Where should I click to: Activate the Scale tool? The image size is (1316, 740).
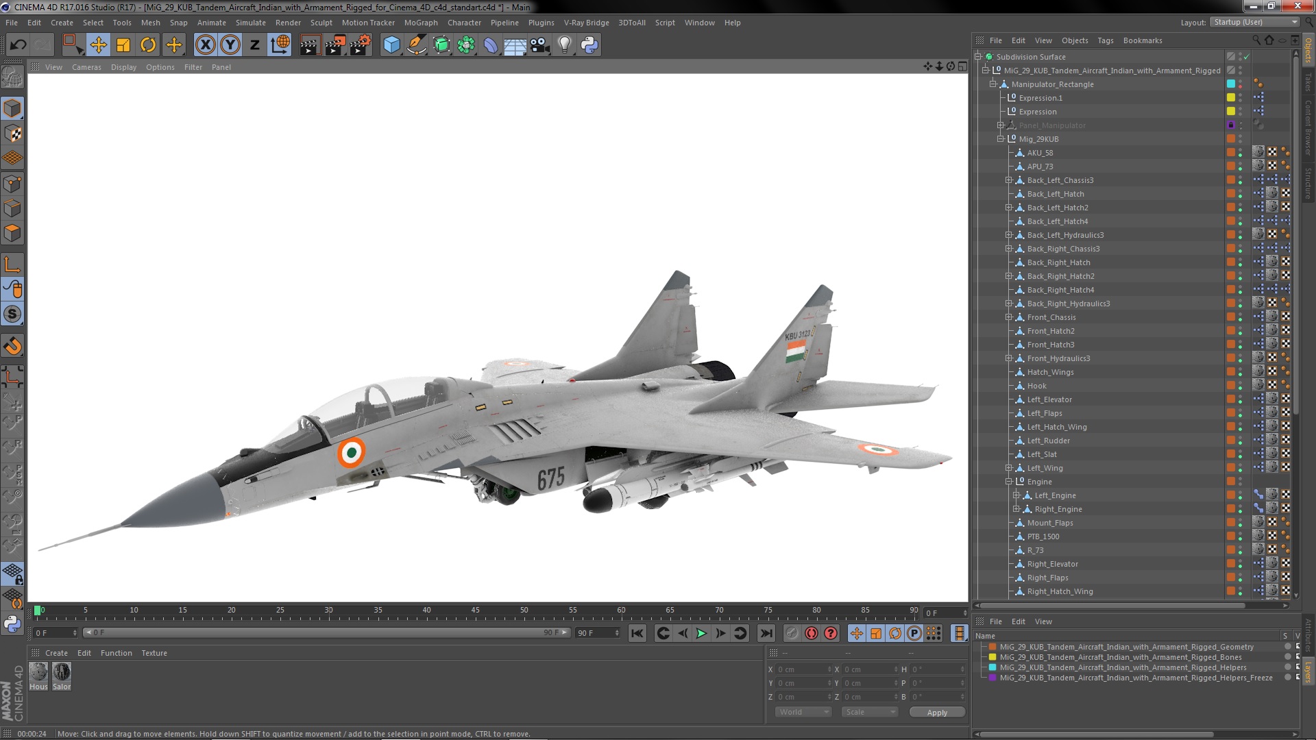point(123,45)
